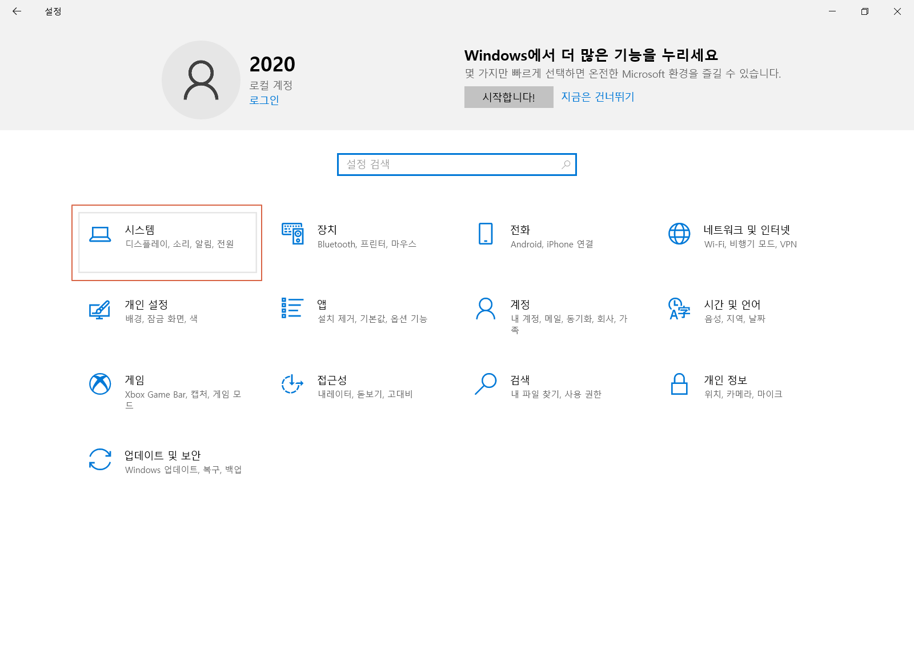Open the 시스템 category title

(x=140, y=230)
